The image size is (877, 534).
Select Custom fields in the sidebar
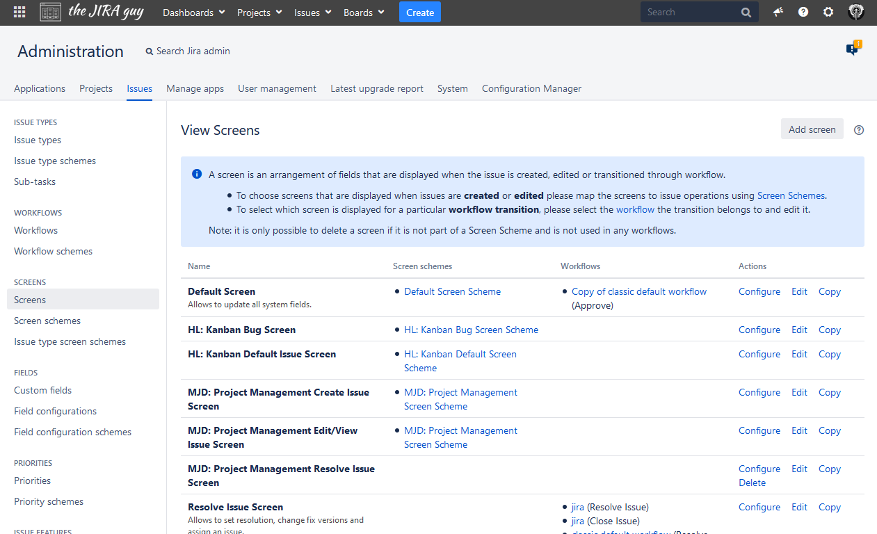43,390
